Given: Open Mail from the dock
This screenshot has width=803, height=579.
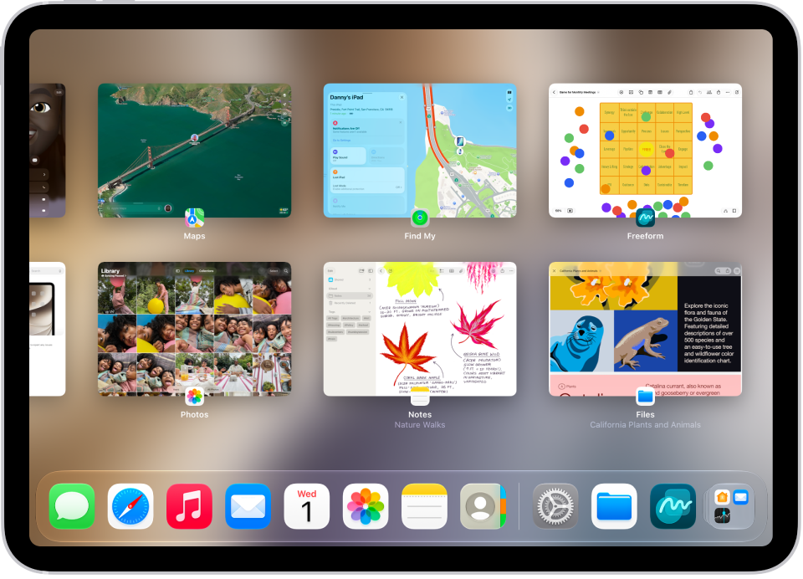Looking at the screenshot, I should coord(248,506).
